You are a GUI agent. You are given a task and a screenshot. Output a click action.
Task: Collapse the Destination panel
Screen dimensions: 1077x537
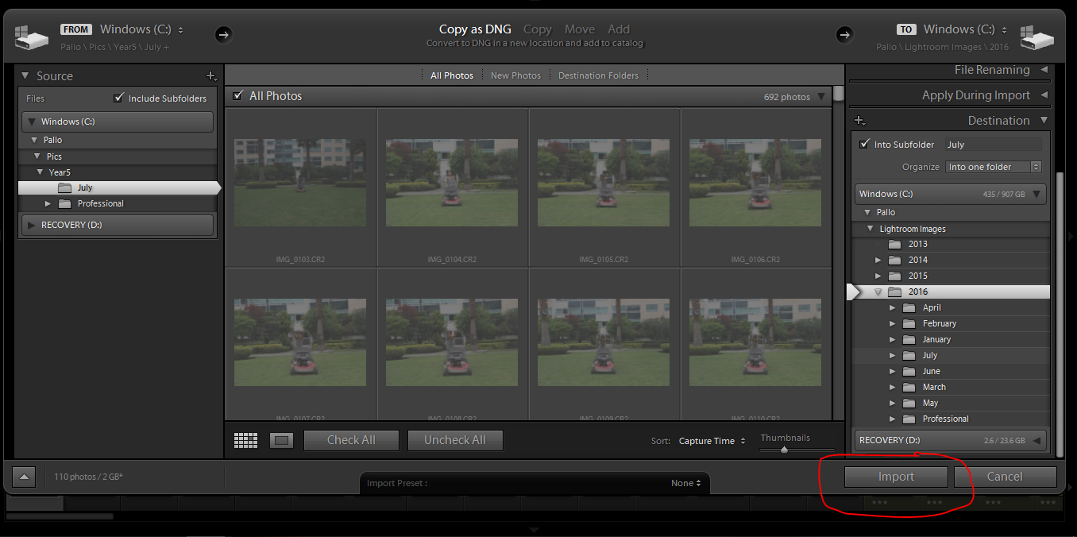(1044, 121)
